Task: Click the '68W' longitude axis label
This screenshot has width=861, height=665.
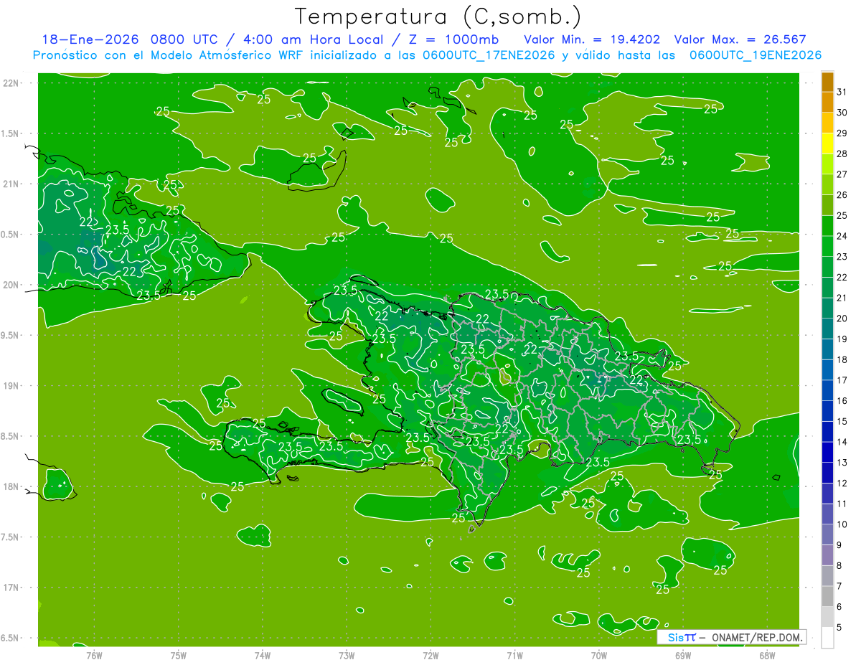Action: 767,655
